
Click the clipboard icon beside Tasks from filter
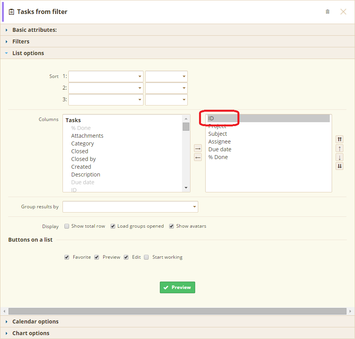(11, 12)
